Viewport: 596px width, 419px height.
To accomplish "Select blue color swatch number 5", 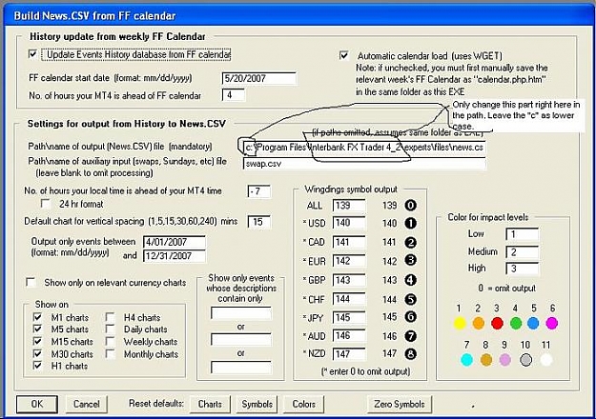I will point(533,324).
